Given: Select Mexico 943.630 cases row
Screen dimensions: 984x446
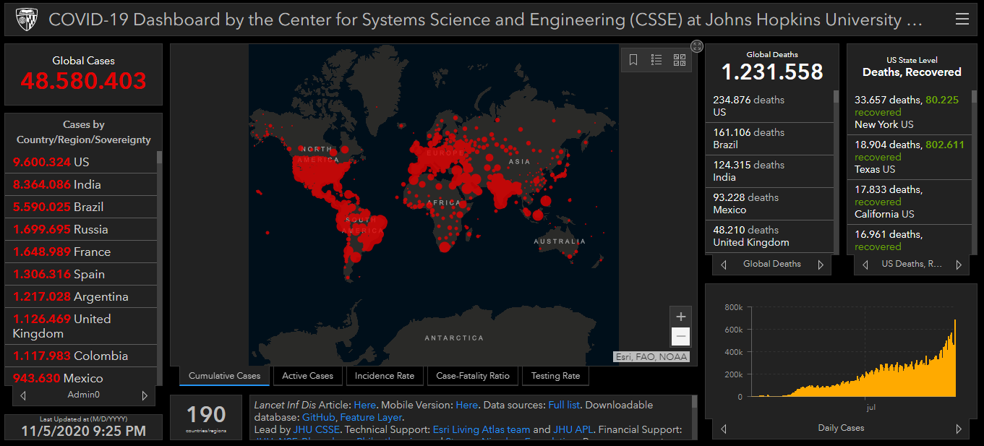Looking at the screenshot, I should pos(81,377).
